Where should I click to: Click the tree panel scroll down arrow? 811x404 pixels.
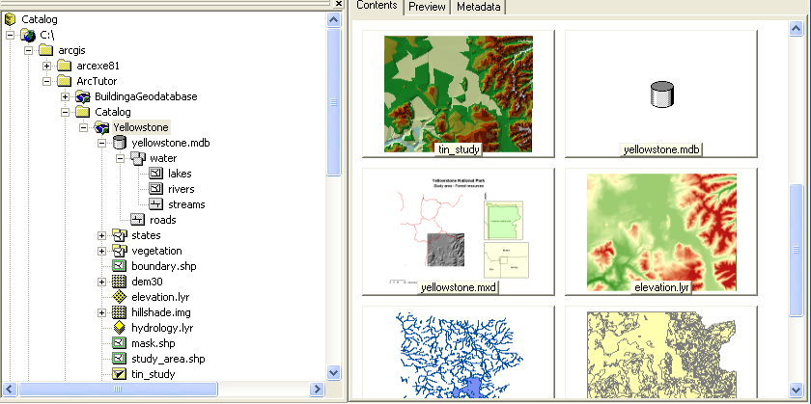coord(334,372)
